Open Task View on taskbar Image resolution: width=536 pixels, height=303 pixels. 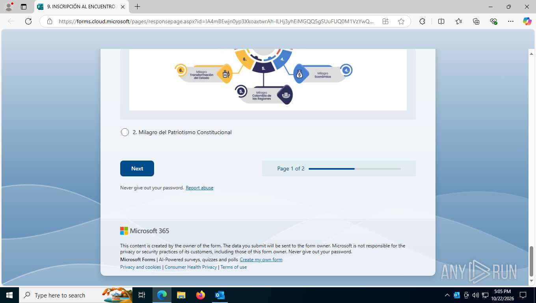[142, 295]
